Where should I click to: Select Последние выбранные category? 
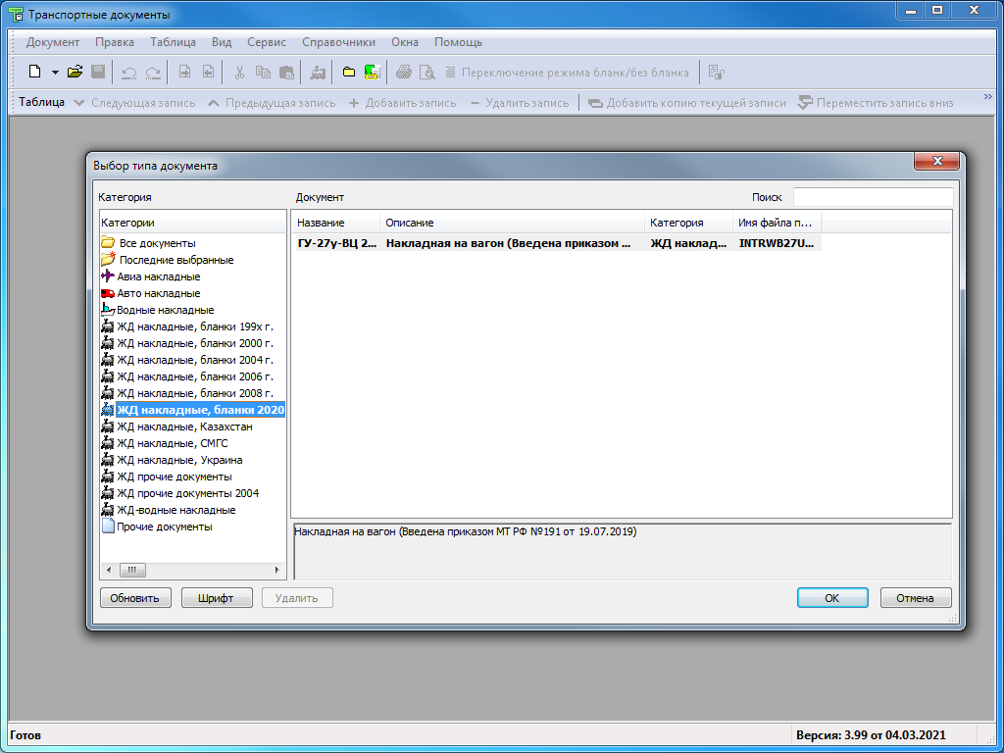(176, 260)
